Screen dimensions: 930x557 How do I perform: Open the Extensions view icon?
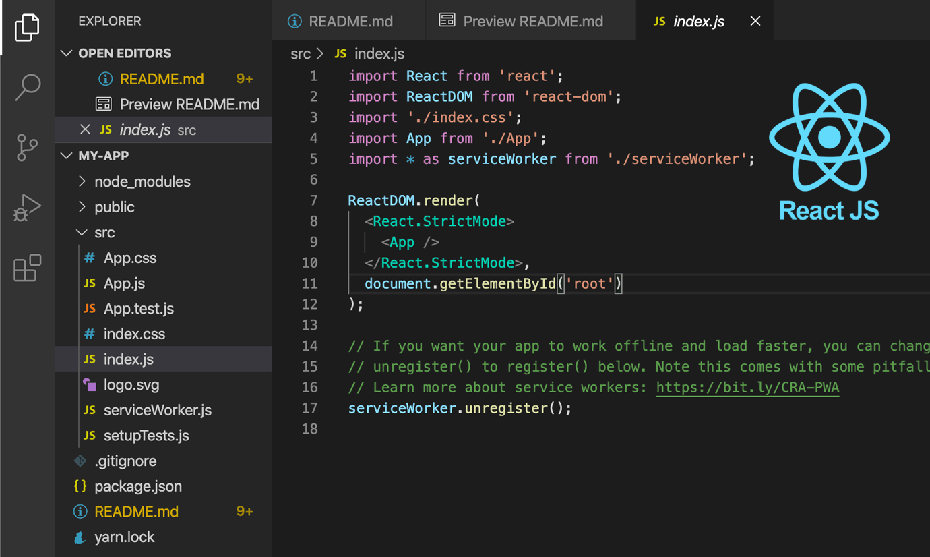tap(27, 268)
